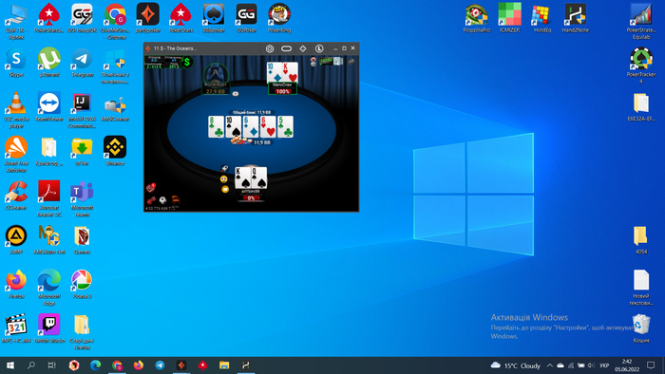Screen dimensions: 665x374
Task: Click the red dice icon above the hand number
Action: (151, 200)
